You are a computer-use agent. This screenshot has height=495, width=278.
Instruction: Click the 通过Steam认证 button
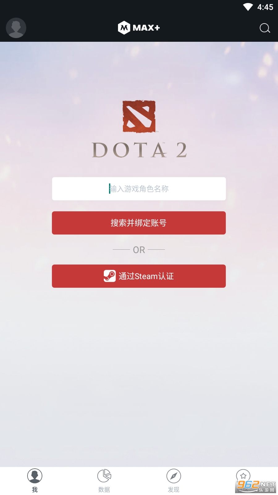pos(139,276)
